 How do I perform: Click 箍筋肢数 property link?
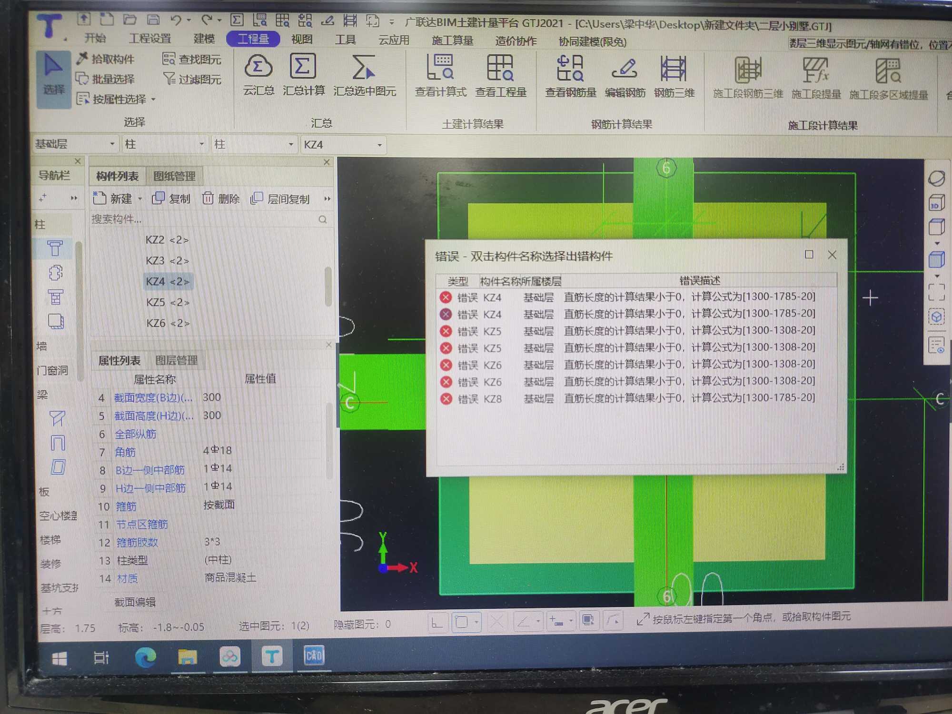point(137,542)
